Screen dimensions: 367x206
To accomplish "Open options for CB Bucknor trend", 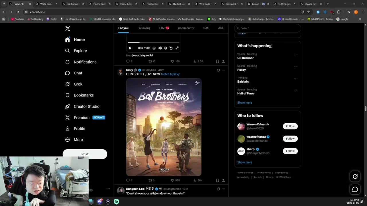I will (x=296, y=55).
